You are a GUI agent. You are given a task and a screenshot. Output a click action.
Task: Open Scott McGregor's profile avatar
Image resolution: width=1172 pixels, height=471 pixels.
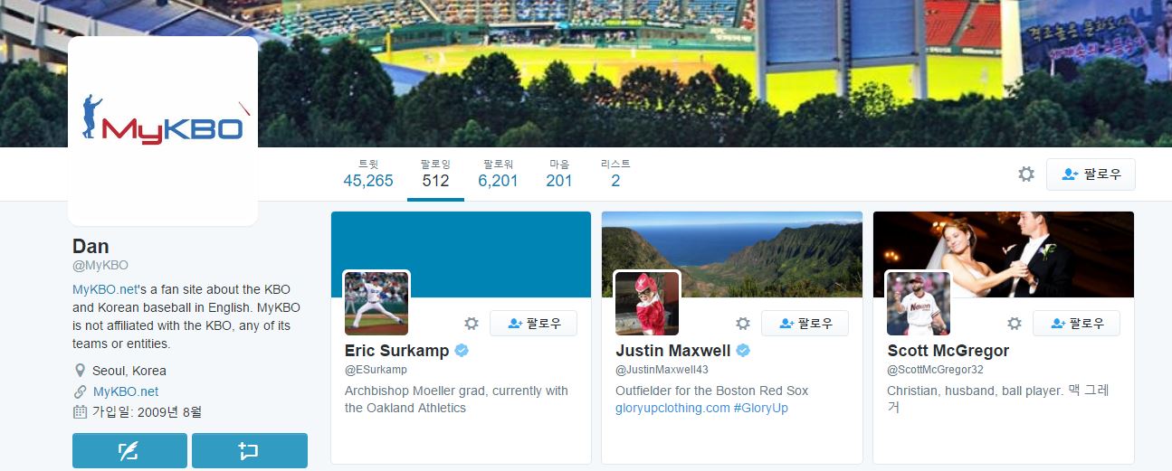click(x=919, y=303)
